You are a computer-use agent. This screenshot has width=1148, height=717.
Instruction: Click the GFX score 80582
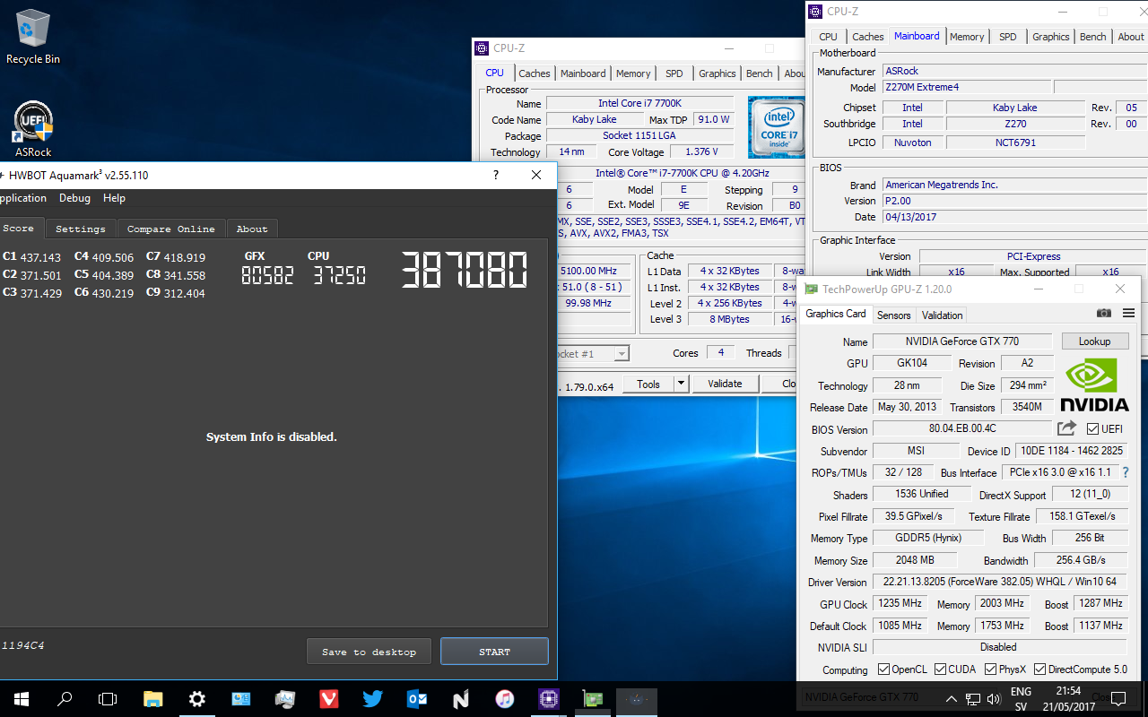point(267,276)
